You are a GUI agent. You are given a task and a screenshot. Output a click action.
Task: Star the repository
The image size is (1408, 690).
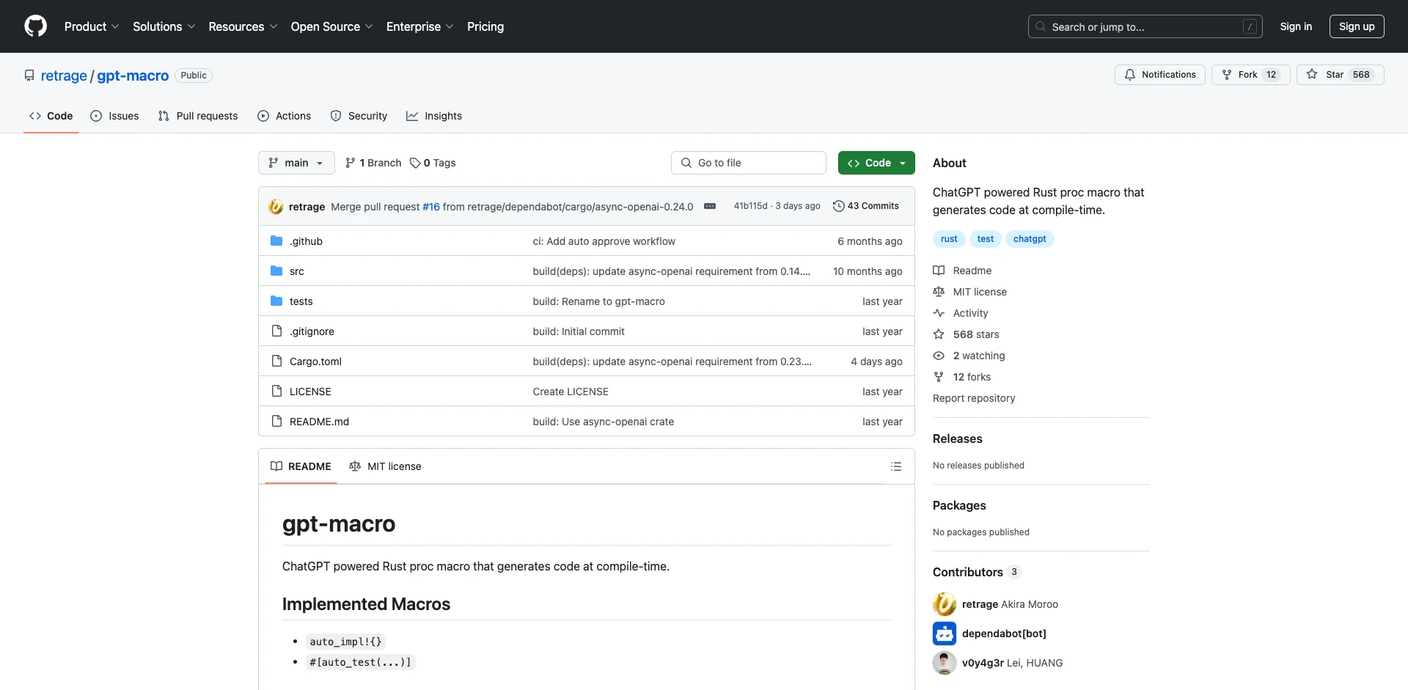[x=1340, y=75]
